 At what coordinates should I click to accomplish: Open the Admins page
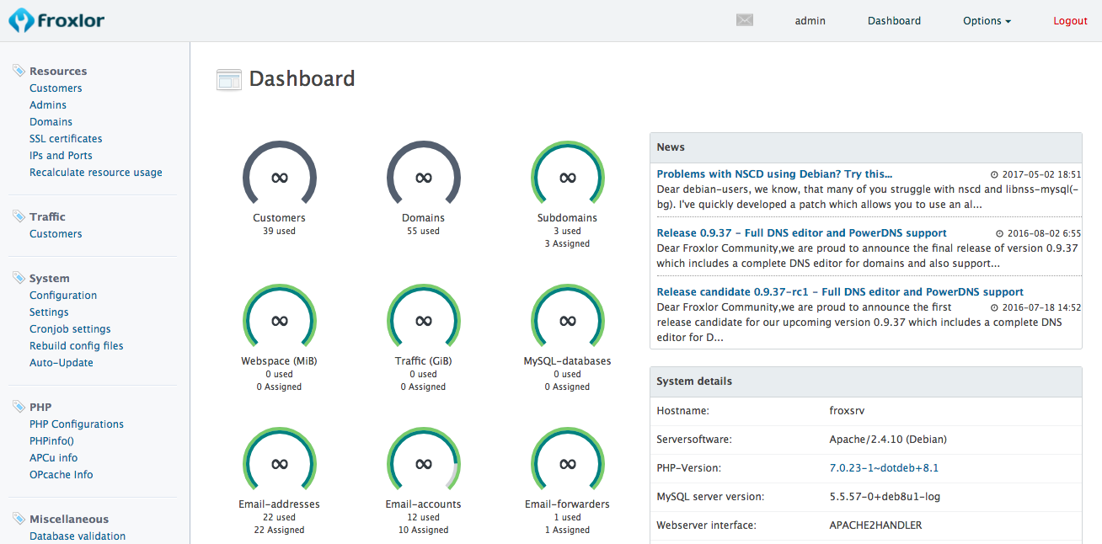tap(48, 105)
